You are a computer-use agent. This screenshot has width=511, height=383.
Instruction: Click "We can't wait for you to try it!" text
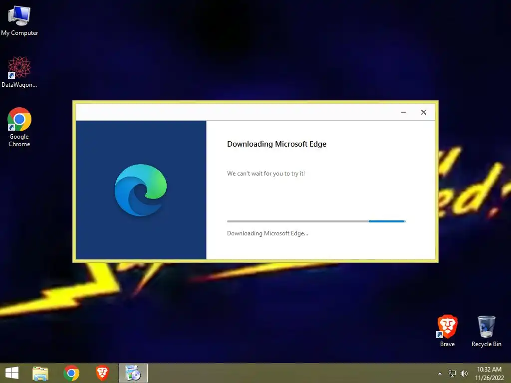point(266,174)
